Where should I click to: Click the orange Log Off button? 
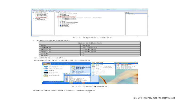pos(75,83)
